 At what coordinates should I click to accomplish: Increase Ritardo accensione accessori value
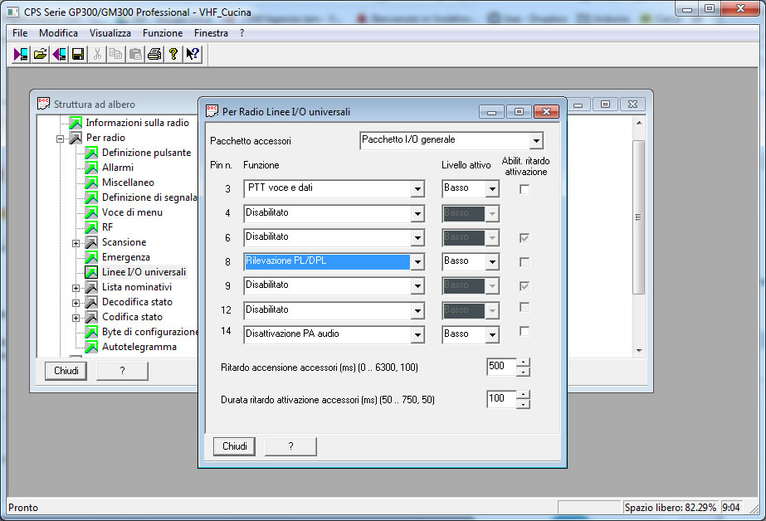tap(523, 363)
